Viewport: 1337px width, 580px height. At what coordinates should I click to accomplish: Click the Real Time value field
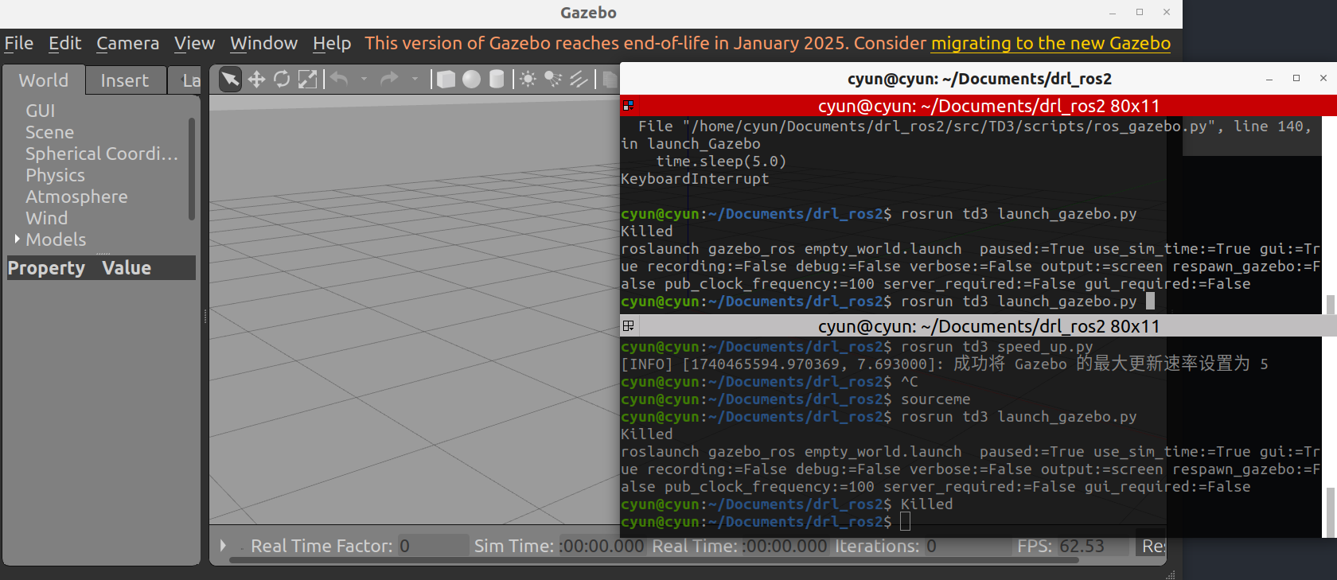785,546
